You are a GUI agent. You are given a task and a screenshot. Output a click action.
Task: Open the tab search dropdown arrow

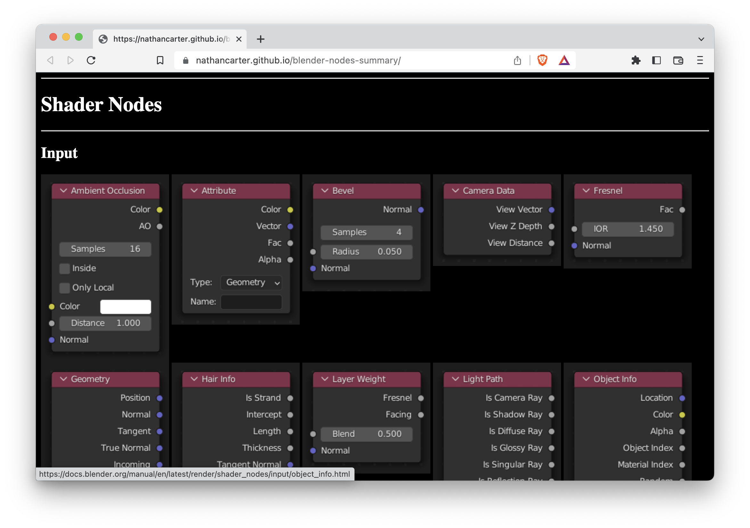pos(701,39)
